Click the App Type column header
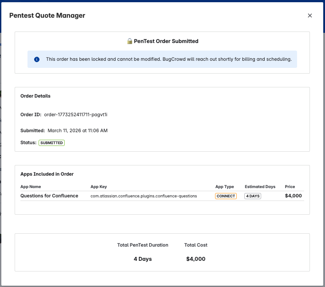This screenshot has height=287, width=325. tap(224, 187)
